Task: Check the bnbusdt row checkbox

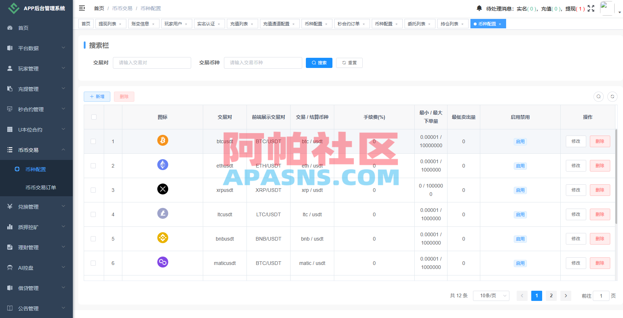Action: tap(93, 239)
